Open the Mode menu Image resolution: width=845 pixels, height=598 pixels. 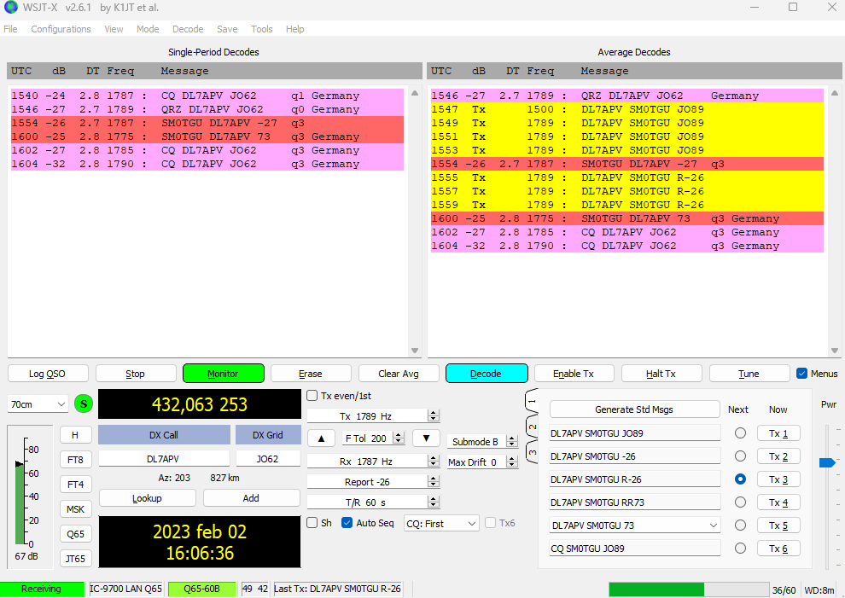(148, 29)
